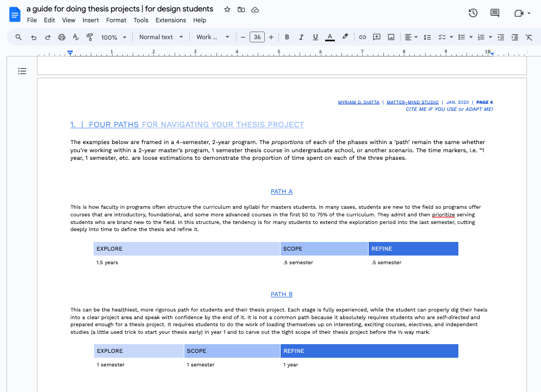541x392 pixels.
Task: Click the print icon in toolbar
Action: coord(61,37)
